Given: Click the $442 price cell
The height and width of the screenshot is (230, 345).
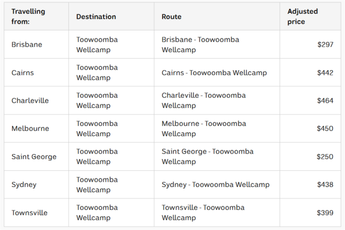Looking at the screenshot, I should (x=325, y=73).
